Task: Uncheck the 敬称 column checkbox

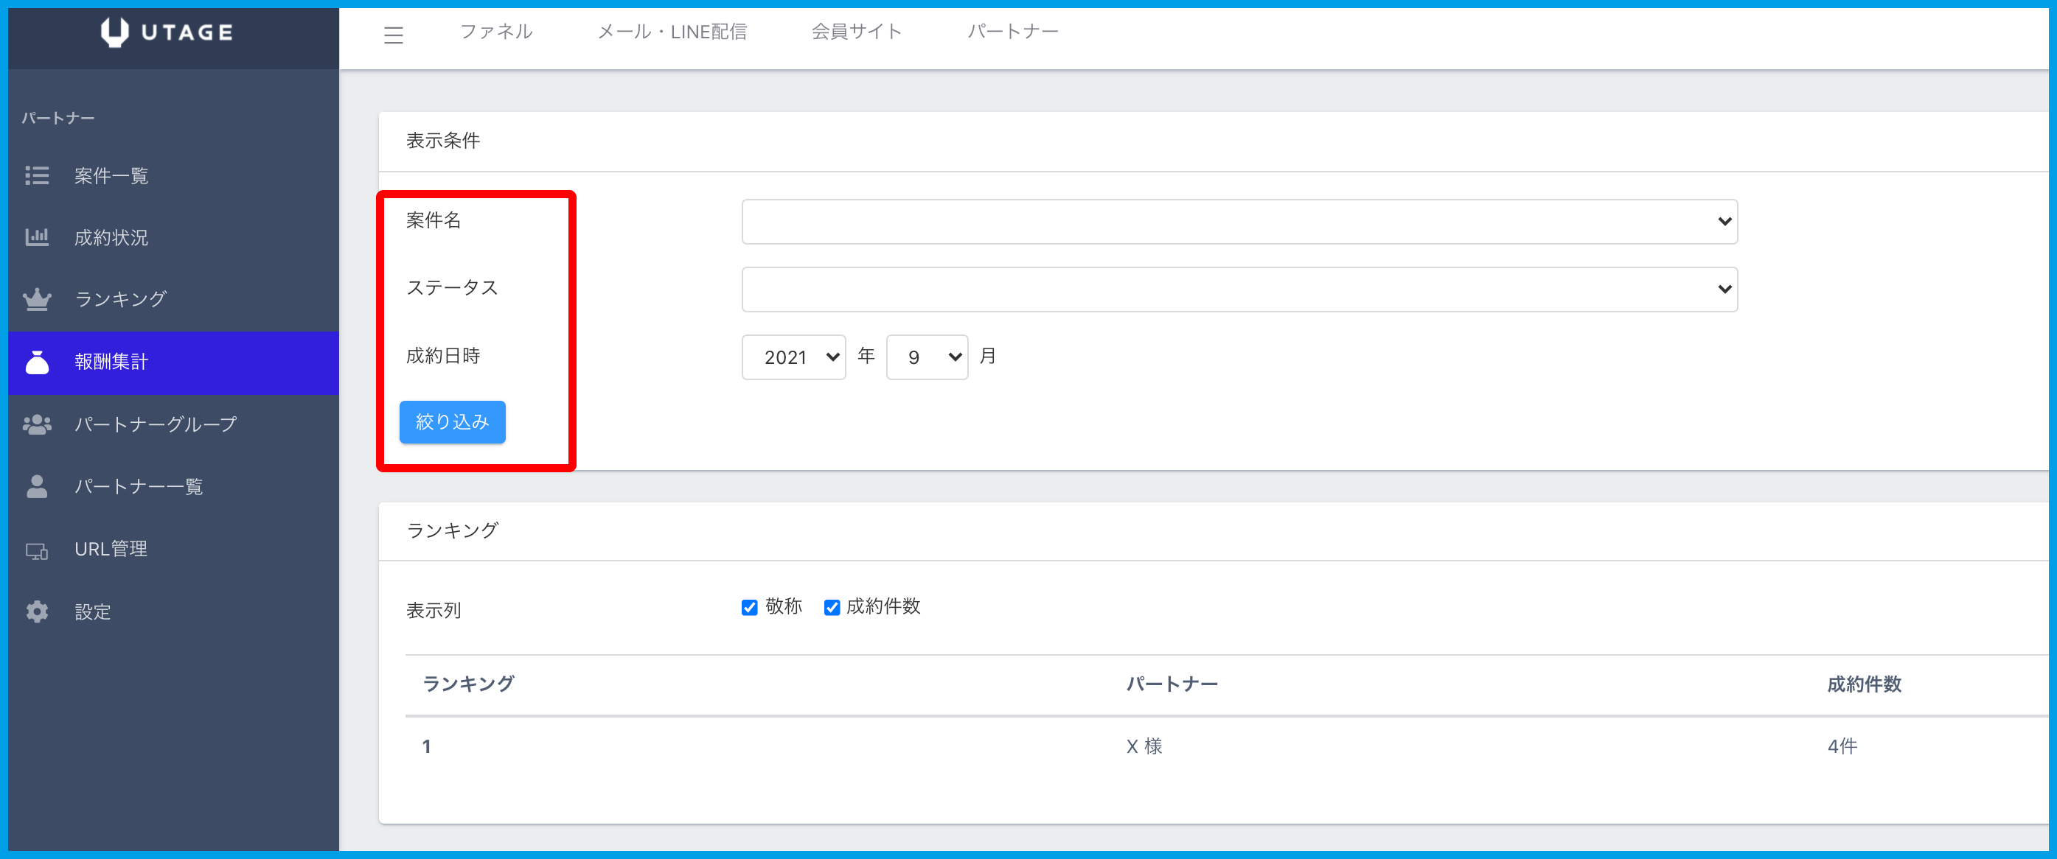Action: (749, 608)
